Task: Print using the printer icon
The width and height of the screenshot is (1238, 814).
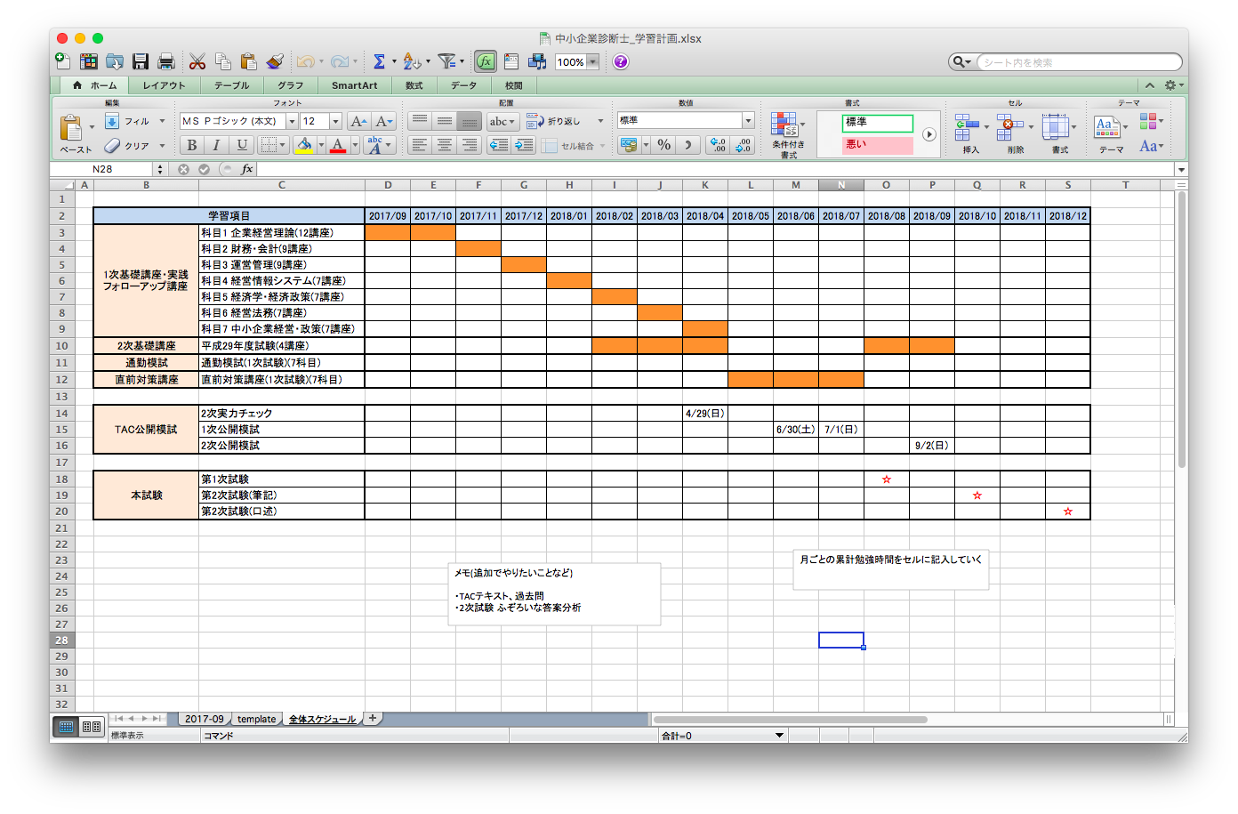Action: (165, 61)
